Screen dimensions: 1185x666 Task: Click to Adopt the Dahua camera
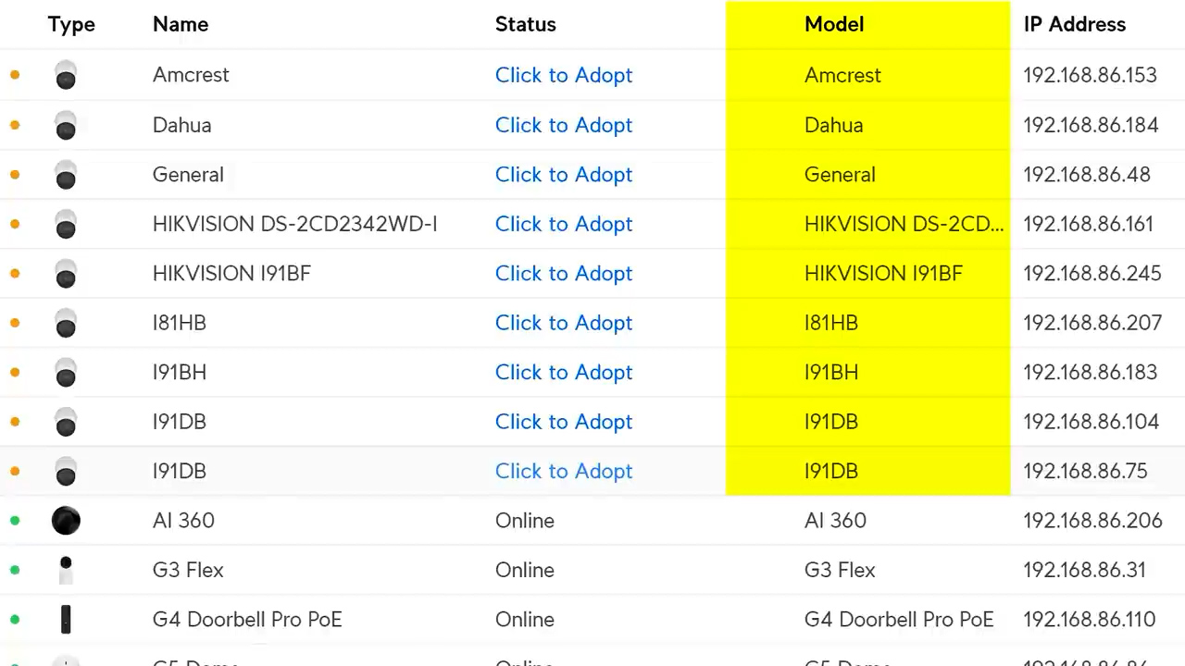tap(564, 125)
